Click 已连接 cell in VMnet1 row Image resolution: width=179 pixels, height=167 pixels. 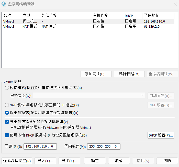click(x=99, y=21)
